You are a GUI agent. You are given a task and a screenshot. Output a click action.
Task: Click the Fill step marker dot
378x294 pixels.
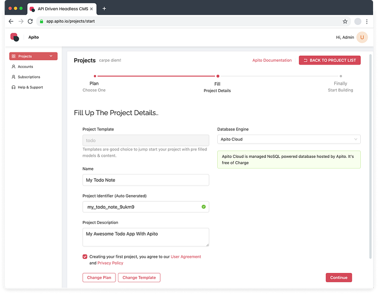[218, 76]
